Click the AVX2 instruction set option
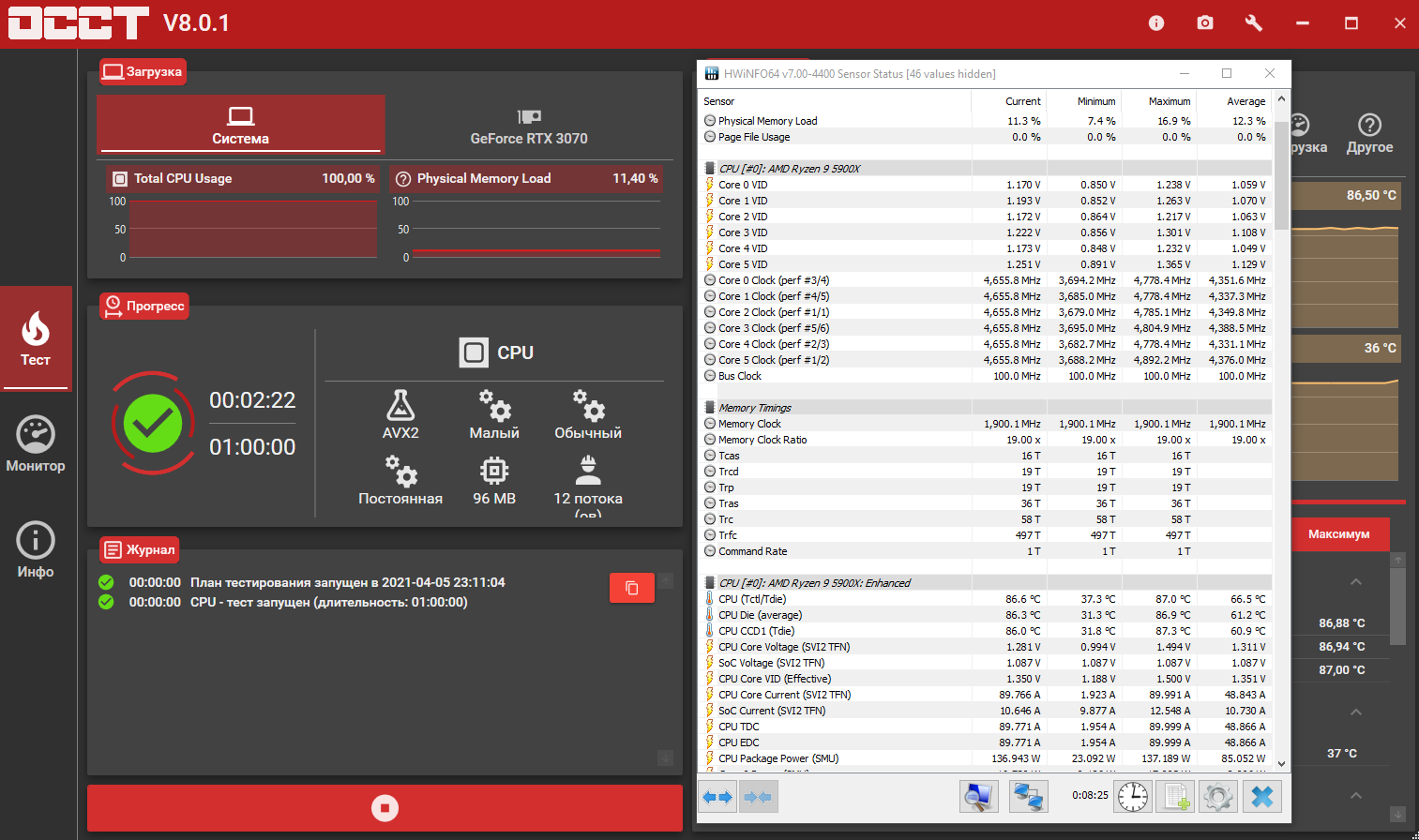The width and height of the screenshot is (1419, 840). coord(400,414)
